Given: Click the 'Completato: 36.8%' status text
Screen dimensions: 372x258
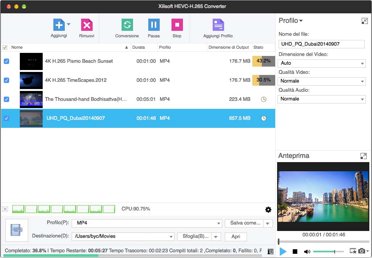Looking at the screenshot, I should click(26, 250).
